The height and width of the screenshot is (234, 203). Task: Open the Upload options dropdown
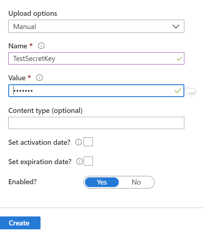pyautogui.click(x=96, y=26)
